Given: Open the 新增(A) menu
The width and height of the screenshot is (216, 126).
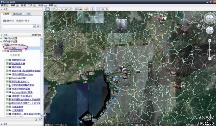Looking at the screenshot, I should [42, 5].
